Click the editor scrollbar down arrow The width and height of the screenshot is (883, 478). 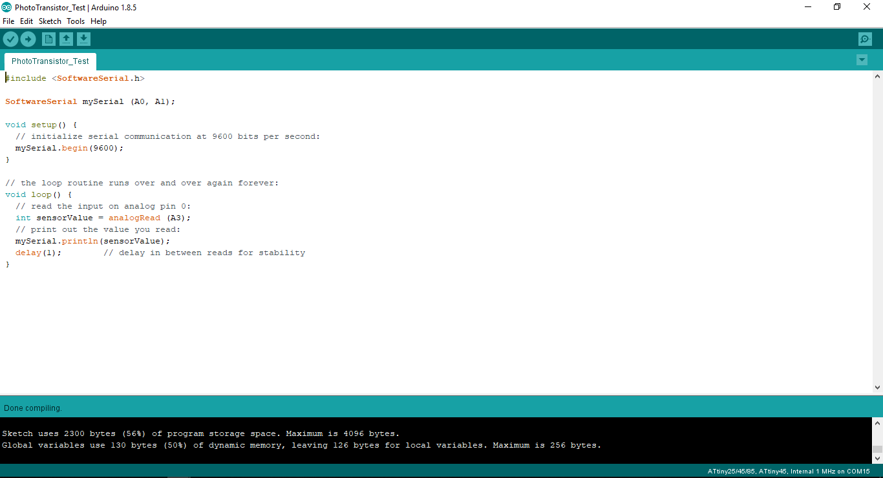click(878, 388)
